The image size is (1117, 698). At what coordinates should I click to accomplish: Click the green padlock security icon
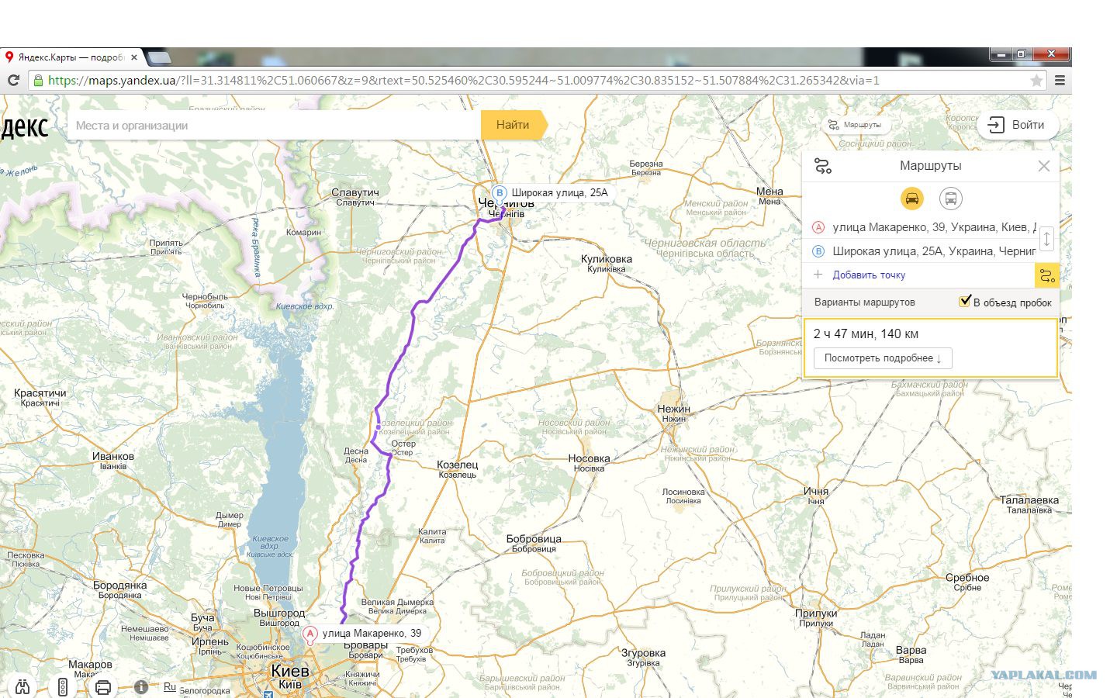tap(37, 80)
